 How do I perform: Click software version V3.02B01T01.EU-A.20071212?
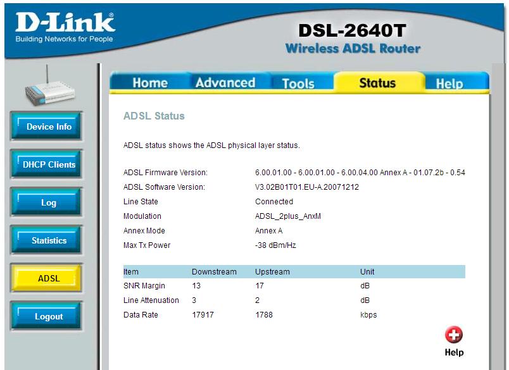[x=307, y=187]
